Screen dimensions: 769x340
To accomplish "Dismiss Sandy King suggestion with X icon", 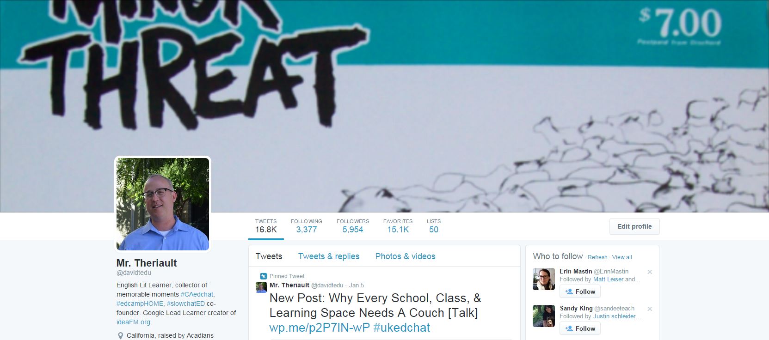I will (650, 309).
